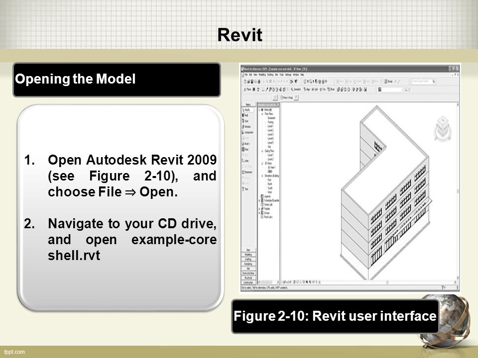Collapse the Views (all) tree node
Image resolution: width=478 pixels, height=358 pixels.
pos(259,110)
